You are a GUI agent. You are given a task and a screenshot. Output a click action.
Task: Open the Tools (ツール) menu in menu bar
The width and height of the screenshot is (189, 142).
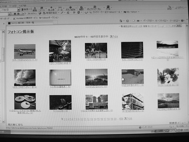[13, 6]
